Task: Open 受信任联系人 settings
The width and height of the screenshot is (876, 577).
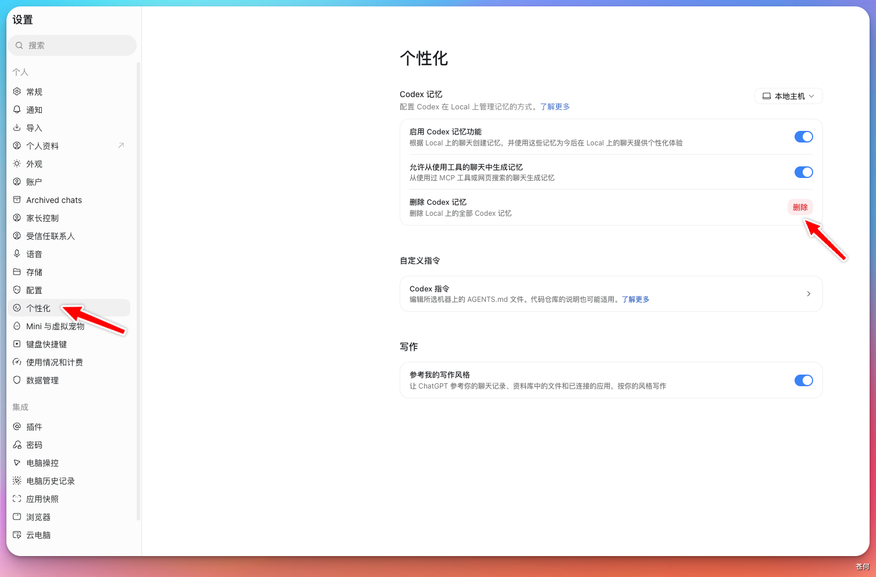Action: (x=69, y=236)
